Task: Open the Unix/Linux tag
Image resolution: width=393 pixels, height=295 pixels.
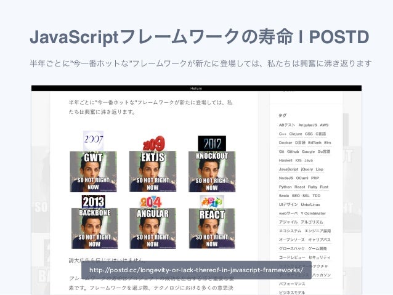Action: (310, 204)
